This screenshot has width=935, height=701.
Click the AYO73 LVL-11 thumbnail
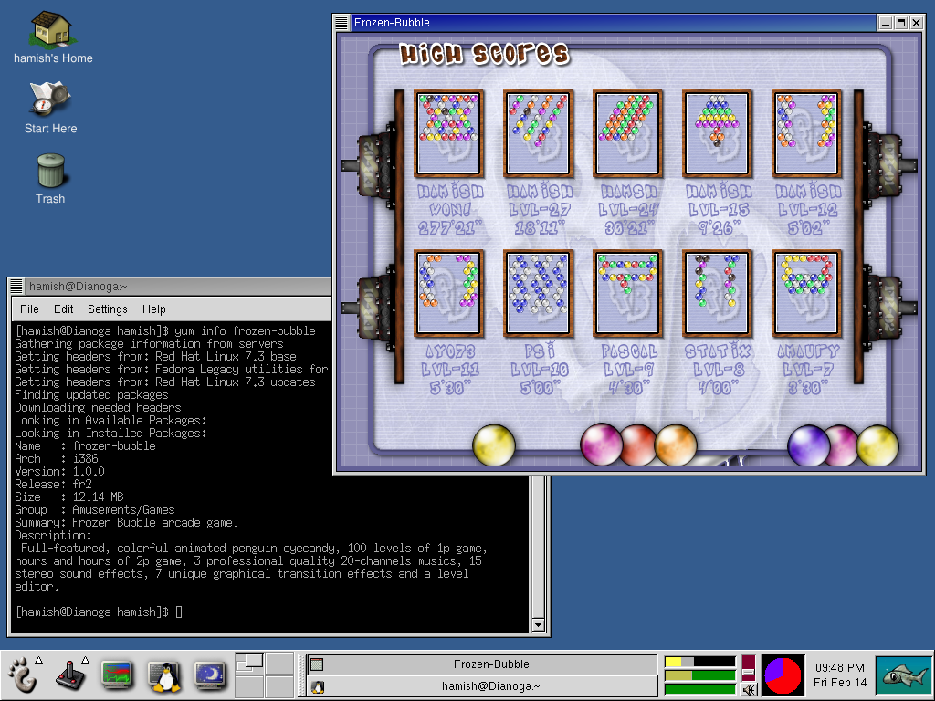click(449, 293)
